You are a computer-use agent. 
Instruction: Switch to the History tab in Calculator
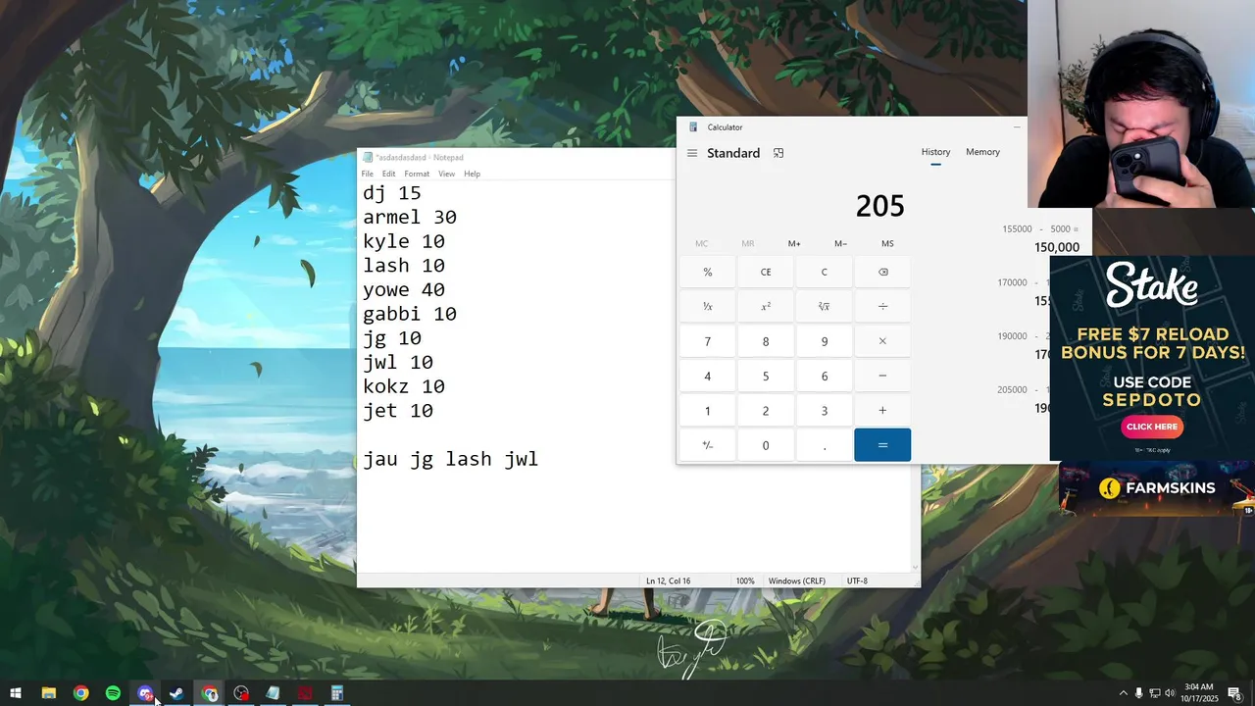pyautogui.click(x=935, y=152)
